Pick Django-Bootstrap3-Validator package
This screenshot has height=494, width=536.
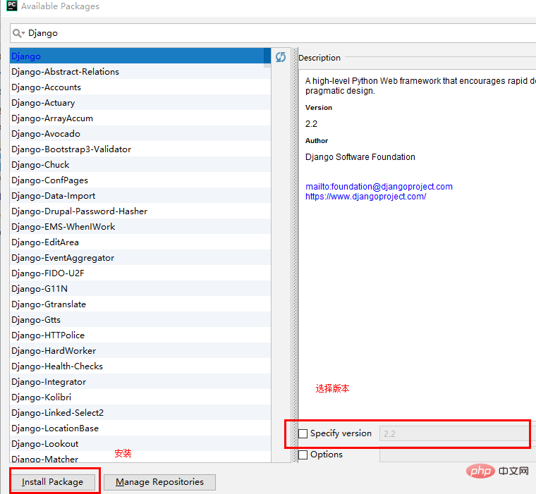(140, 149)
